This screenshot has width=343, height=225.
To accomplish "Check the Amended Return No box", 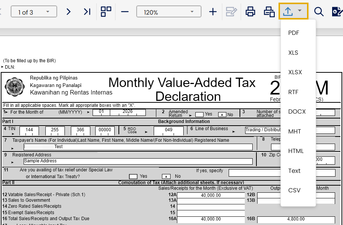I will 222,114.
